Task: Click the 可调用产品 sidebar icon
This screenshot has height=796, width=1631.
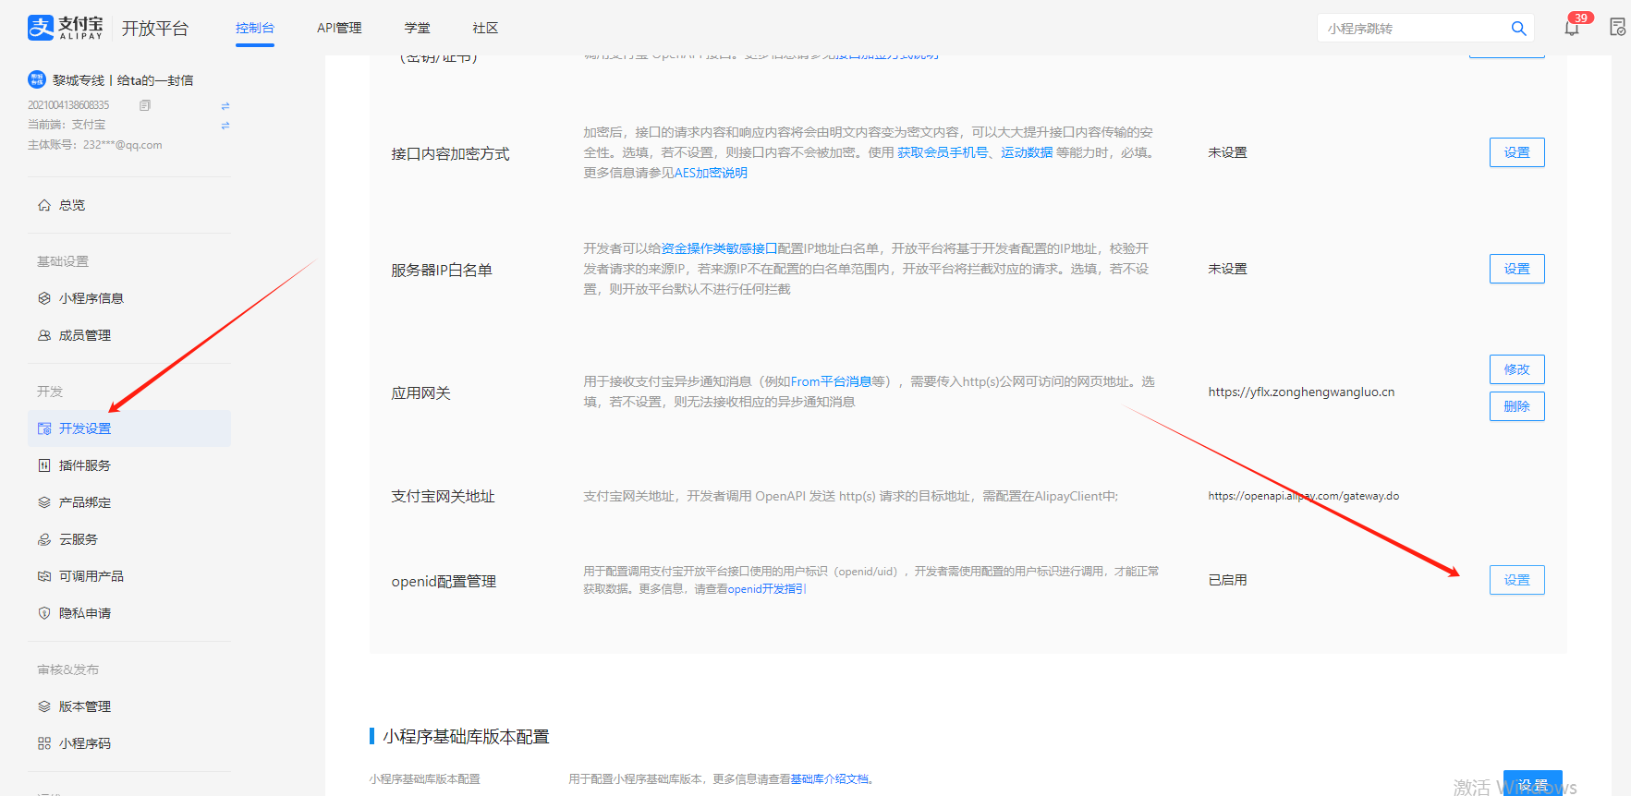Action: coord(44,576)
